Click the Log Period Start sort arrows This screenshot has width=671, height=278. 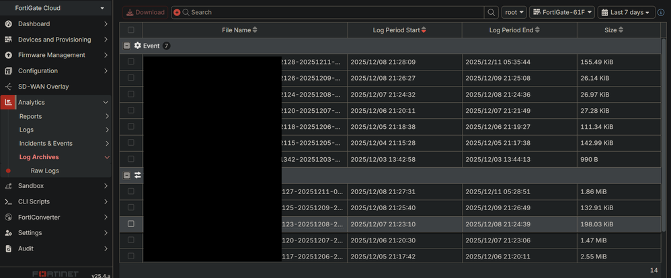click(424, 30)
